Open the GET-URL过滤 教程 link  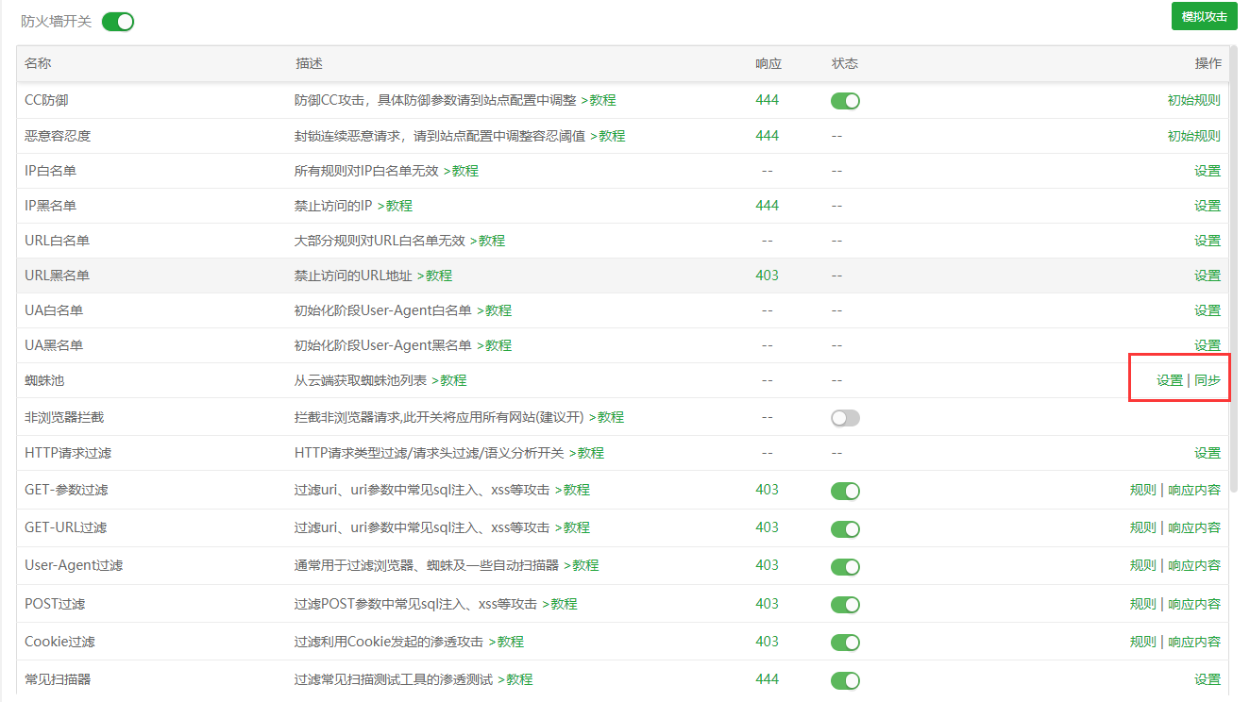[572, 527]
